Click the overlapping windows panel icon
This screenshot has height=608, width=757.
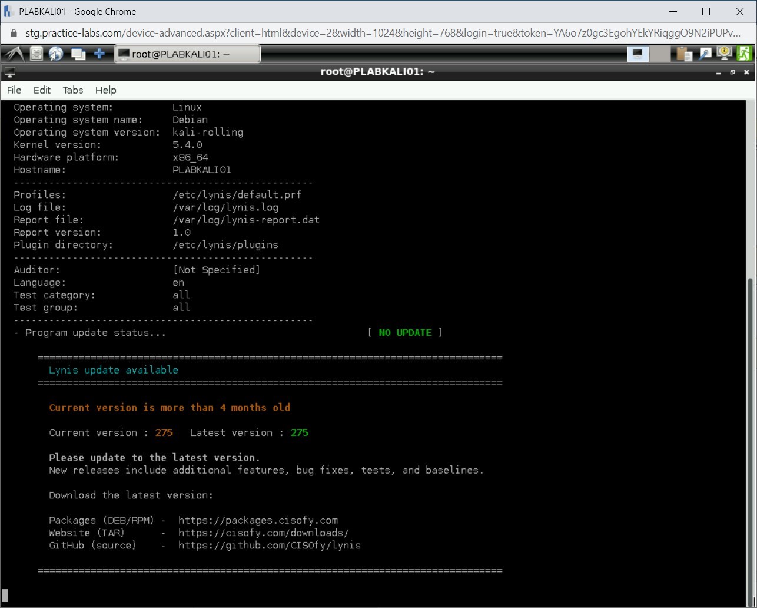click(x=78, y=54)
